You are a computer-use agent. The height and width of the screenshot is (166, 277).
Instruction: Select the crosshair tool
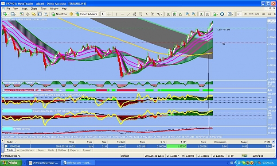coord(109,14)
